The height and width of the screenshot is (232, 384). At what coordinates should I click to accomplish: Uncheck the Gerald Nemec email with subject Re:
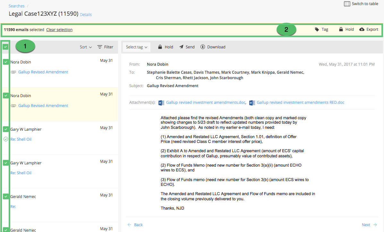[6, 196]
